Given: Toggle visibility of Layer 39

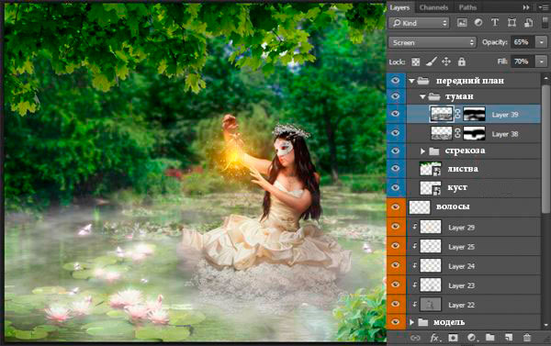Looking at the screenshot, I should 395,114.
